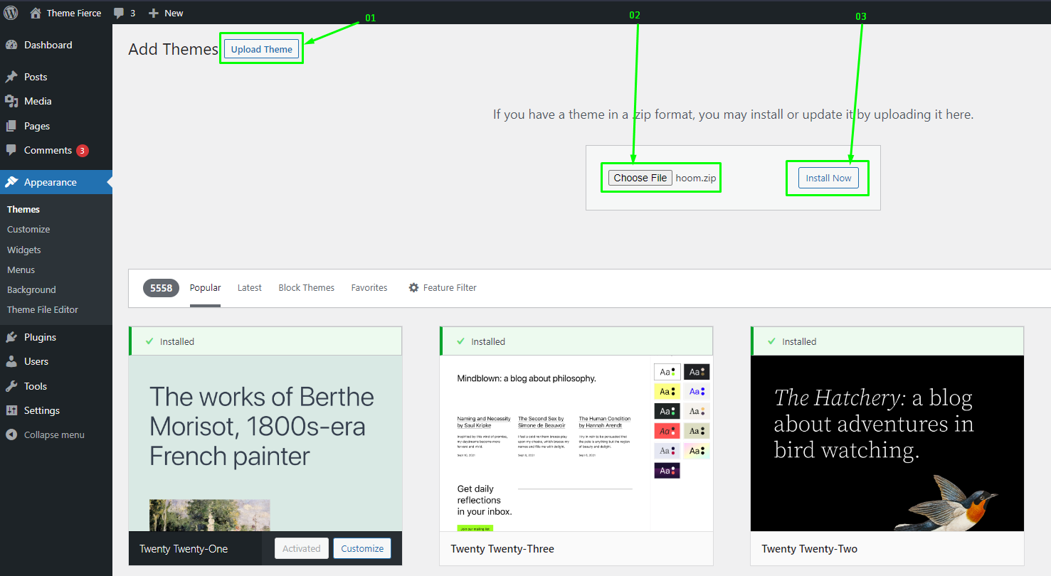Select Themes submenu item

(23, 209)
